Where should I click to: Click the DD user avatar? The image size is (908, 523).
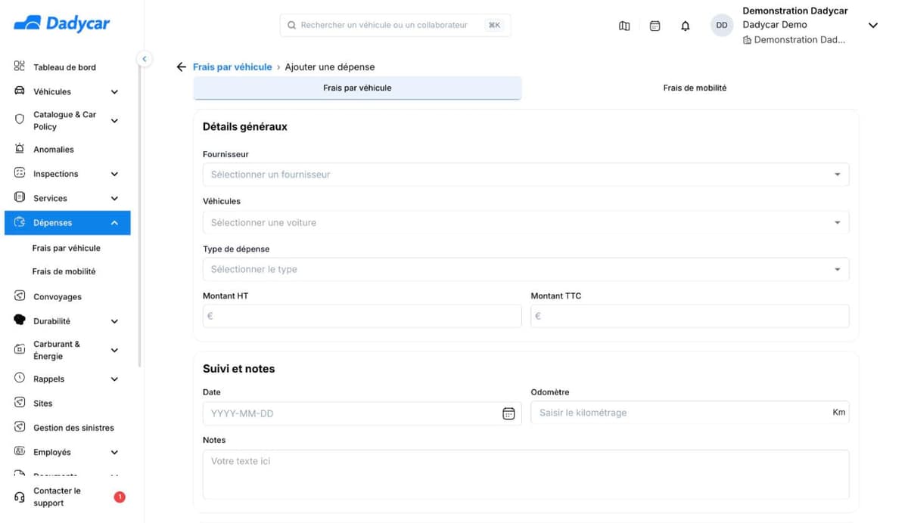(722, 26)
